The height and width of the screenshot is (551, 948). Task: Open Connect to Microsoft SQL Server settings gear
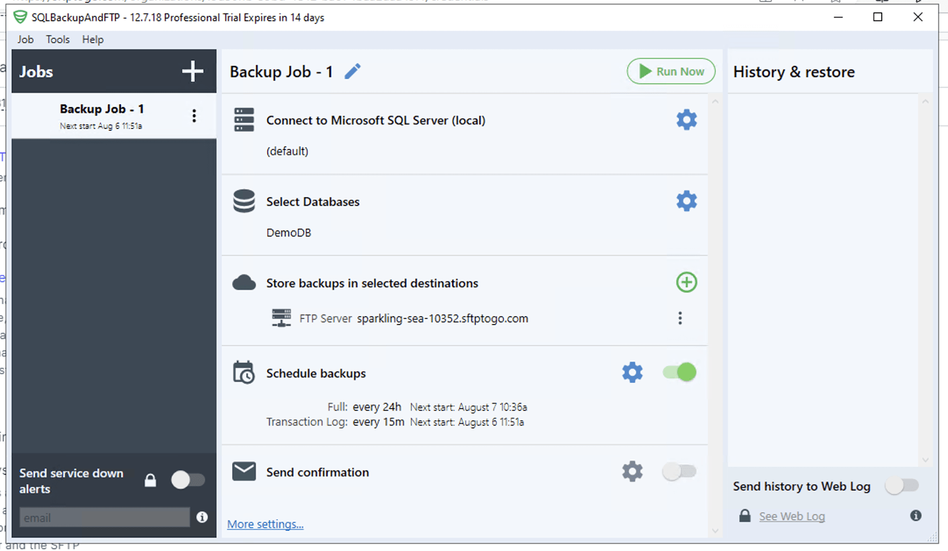(686, 119)
